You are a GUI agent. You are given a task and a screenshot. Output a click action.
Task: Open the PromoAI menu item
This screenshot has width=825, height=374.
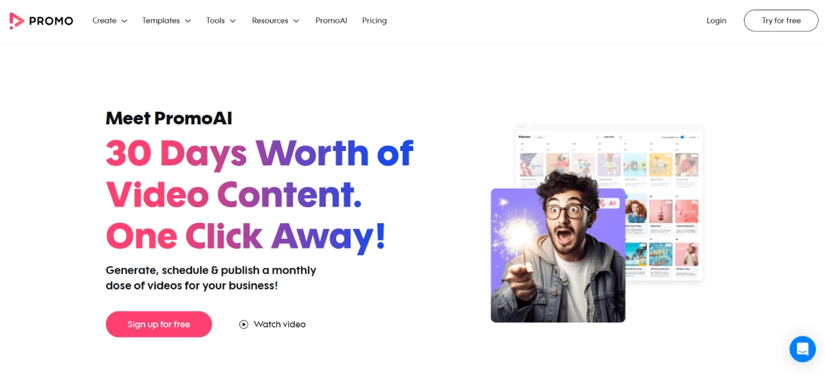[331, 21]
